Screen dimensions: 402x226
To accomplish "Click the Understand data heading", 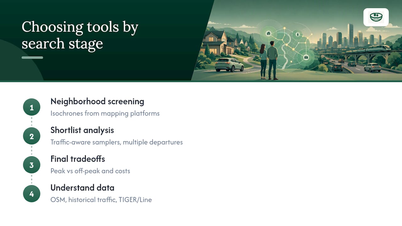I will click(x=82, y=188).
